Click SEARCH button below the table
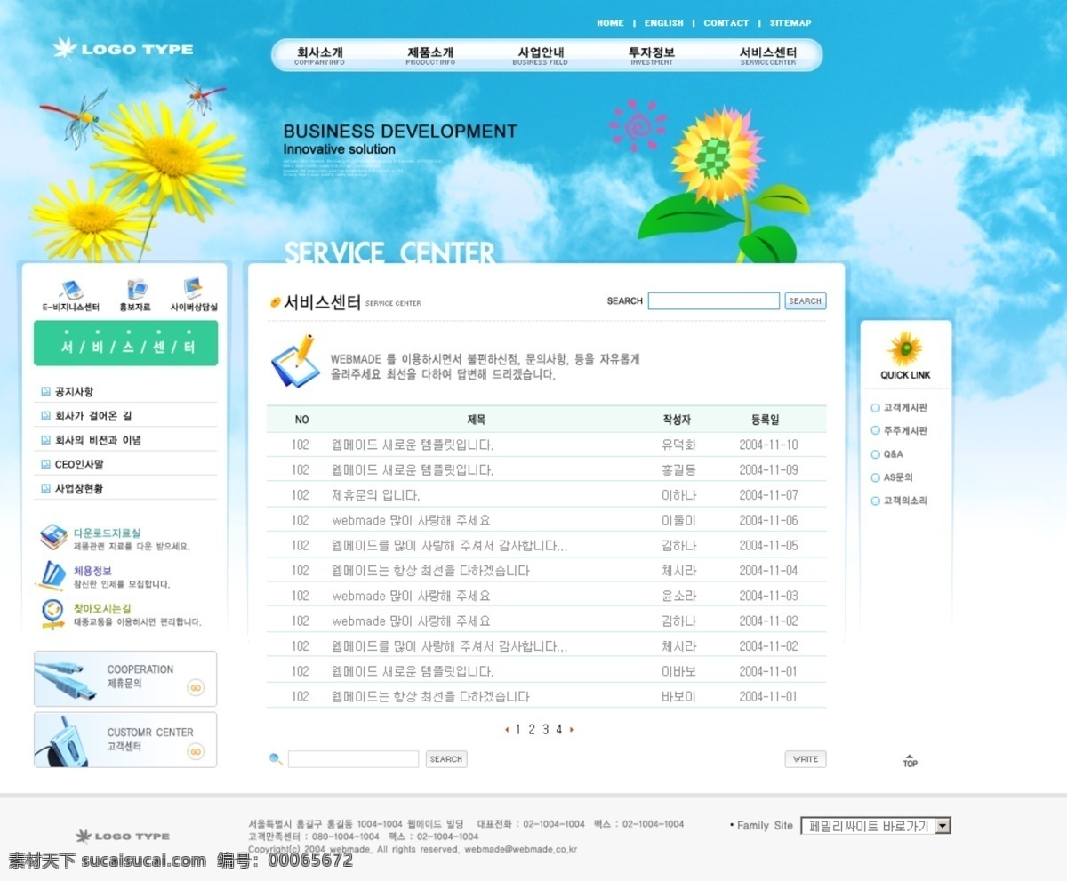1067x881 pixels. (445, 759)
